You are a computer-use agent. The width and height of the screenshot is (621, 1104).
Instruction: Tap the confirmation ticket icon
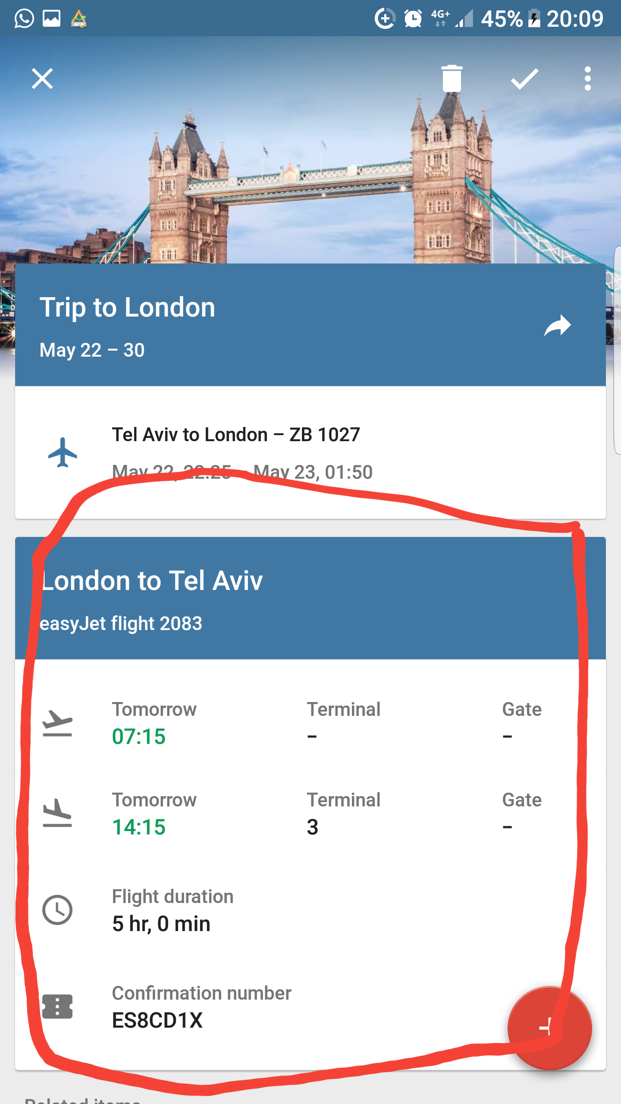[x=57, y=1007]
